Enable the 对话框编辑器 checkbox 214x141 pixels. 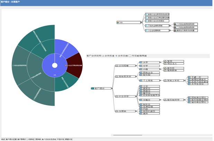click(130, 55)
